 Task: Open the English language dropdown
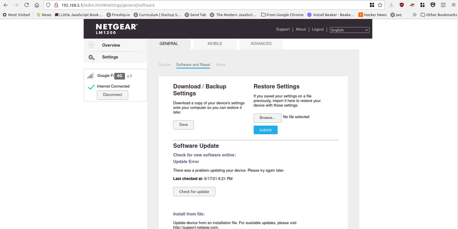[349, 30]
